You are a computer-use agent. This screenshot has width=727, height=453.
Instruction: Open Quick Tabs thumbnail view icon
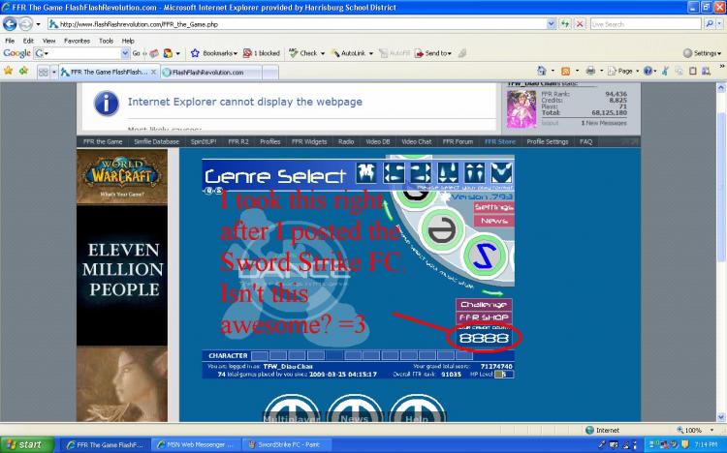(43, 72)
